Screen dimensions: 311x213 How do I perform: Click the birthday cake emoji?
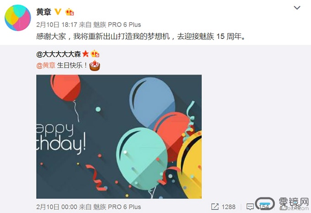(x=95, y=66)
